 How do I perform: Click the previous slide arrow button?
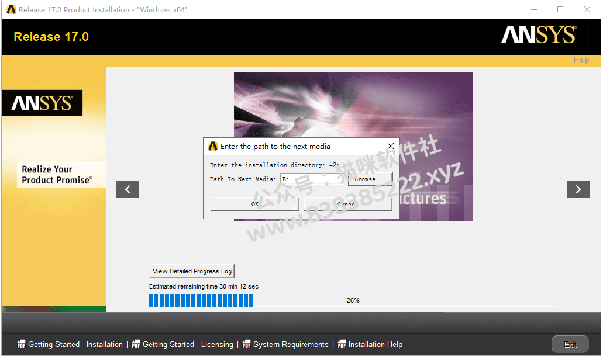pyautogui.click(x=128, y=189)
